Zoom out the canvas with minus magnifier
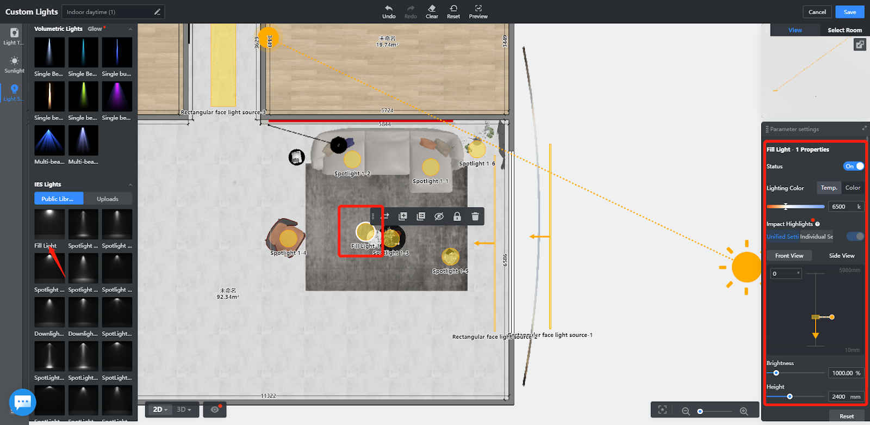 tap(686, 411)
